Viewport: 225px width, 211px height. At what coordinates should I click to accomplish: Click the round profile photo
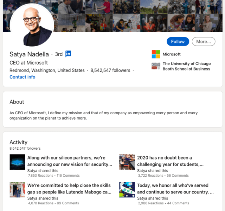32,25
